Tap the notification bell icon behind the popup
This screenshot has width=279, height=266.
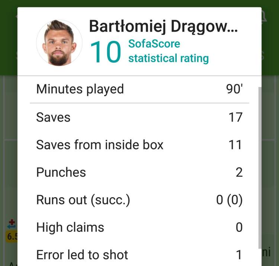pyautogui.click(x=264, y=17)
